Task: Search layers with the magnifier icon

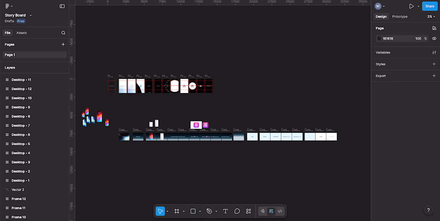Action: point(63,33)
